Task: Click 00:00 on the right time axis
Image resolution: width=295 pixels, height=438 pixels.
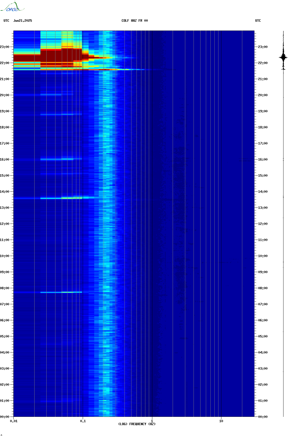Action: point(263,417)
